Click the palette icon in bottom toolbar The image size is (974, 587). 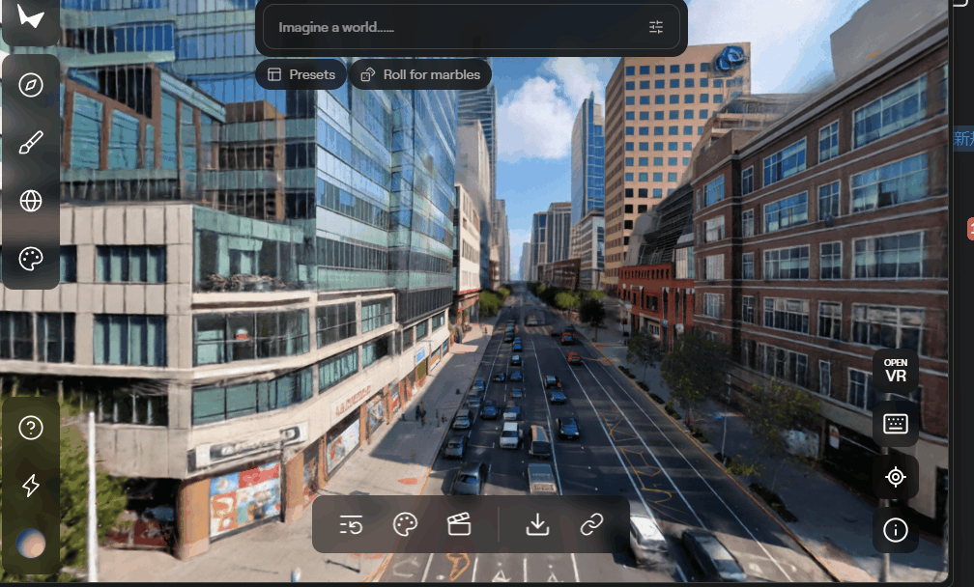pyautogui.click(x=406, y=524)
